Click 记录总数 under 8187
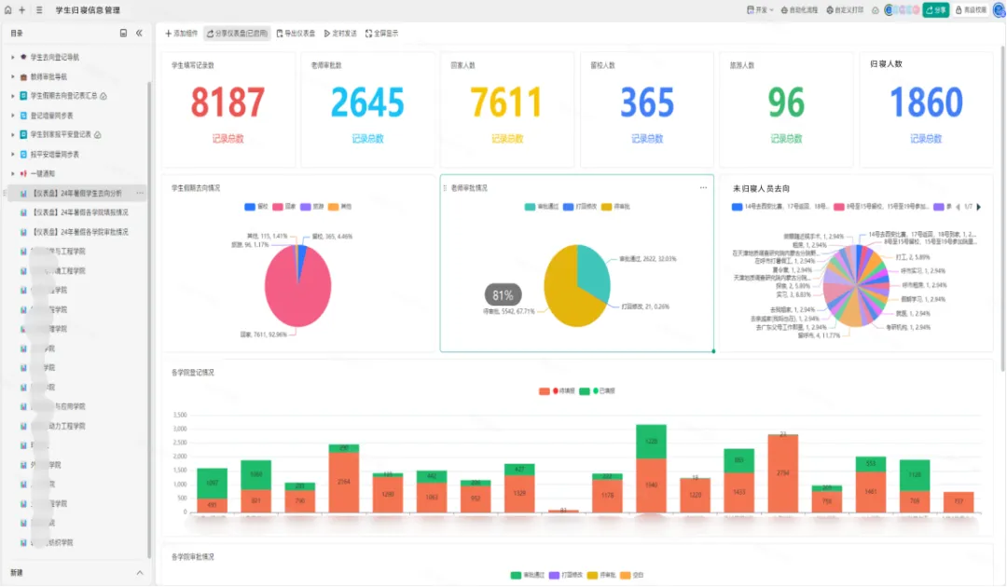The image size is (1007, 587). [x=228, y=139]
